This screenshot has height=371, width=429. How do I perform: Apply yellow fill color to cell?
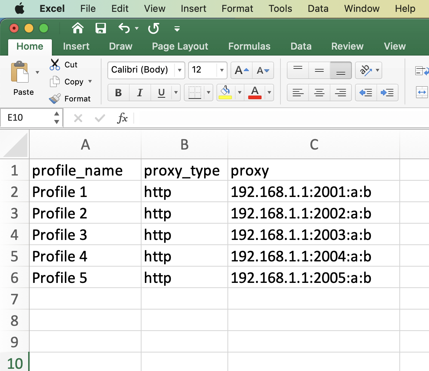(226, 93)
